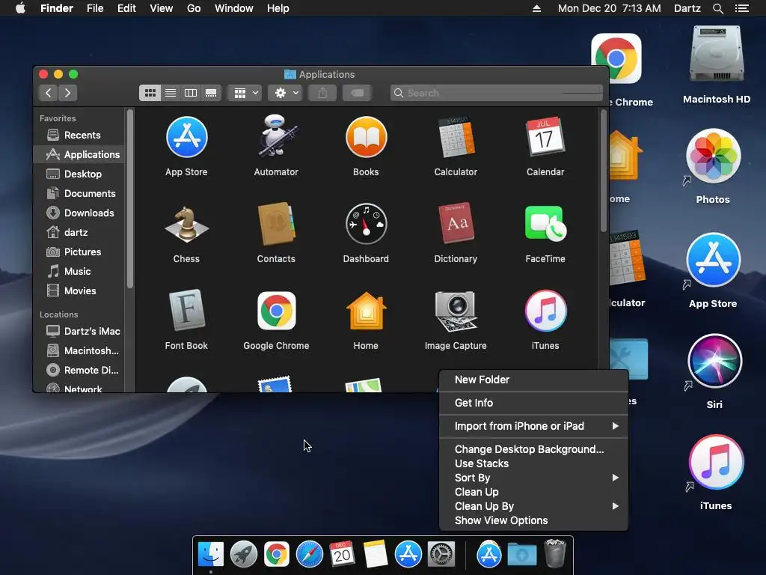766x575 pixels.
Task: Open the group-by arrangement dropdown
Action: coord(245,93)
